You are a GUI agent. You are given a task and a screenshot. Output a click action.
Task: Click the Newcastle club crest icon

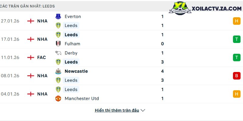58,71
